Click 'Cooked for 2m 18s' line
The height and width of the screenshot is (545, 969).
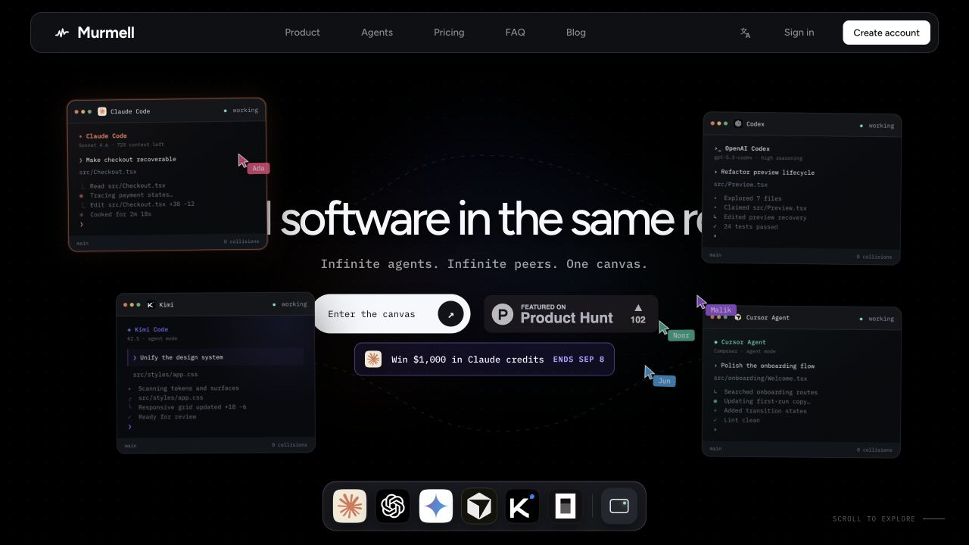pyautogui.click(x=120, y=214)
